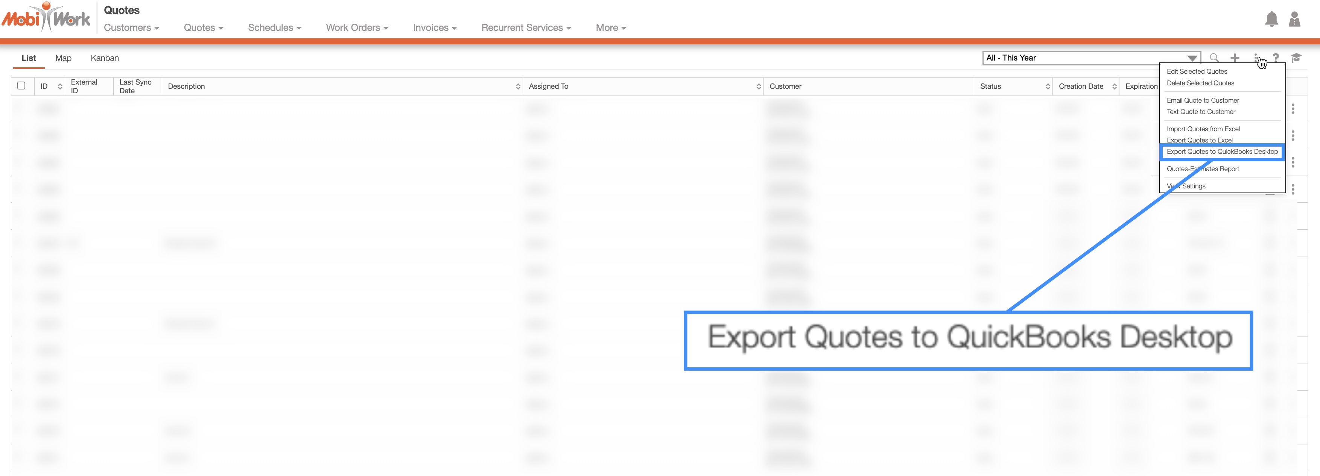Image resolution: width=1320 pixels, height=476 pixels.
Task: Click the search magnifier icon
Action: pos(1214,58)
